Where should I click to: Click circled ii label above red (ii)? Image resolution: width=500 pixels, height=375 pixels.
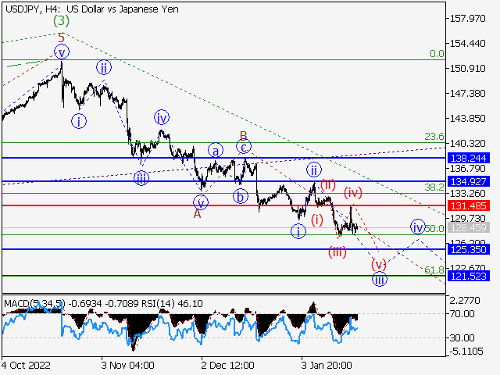coord(314,170)
